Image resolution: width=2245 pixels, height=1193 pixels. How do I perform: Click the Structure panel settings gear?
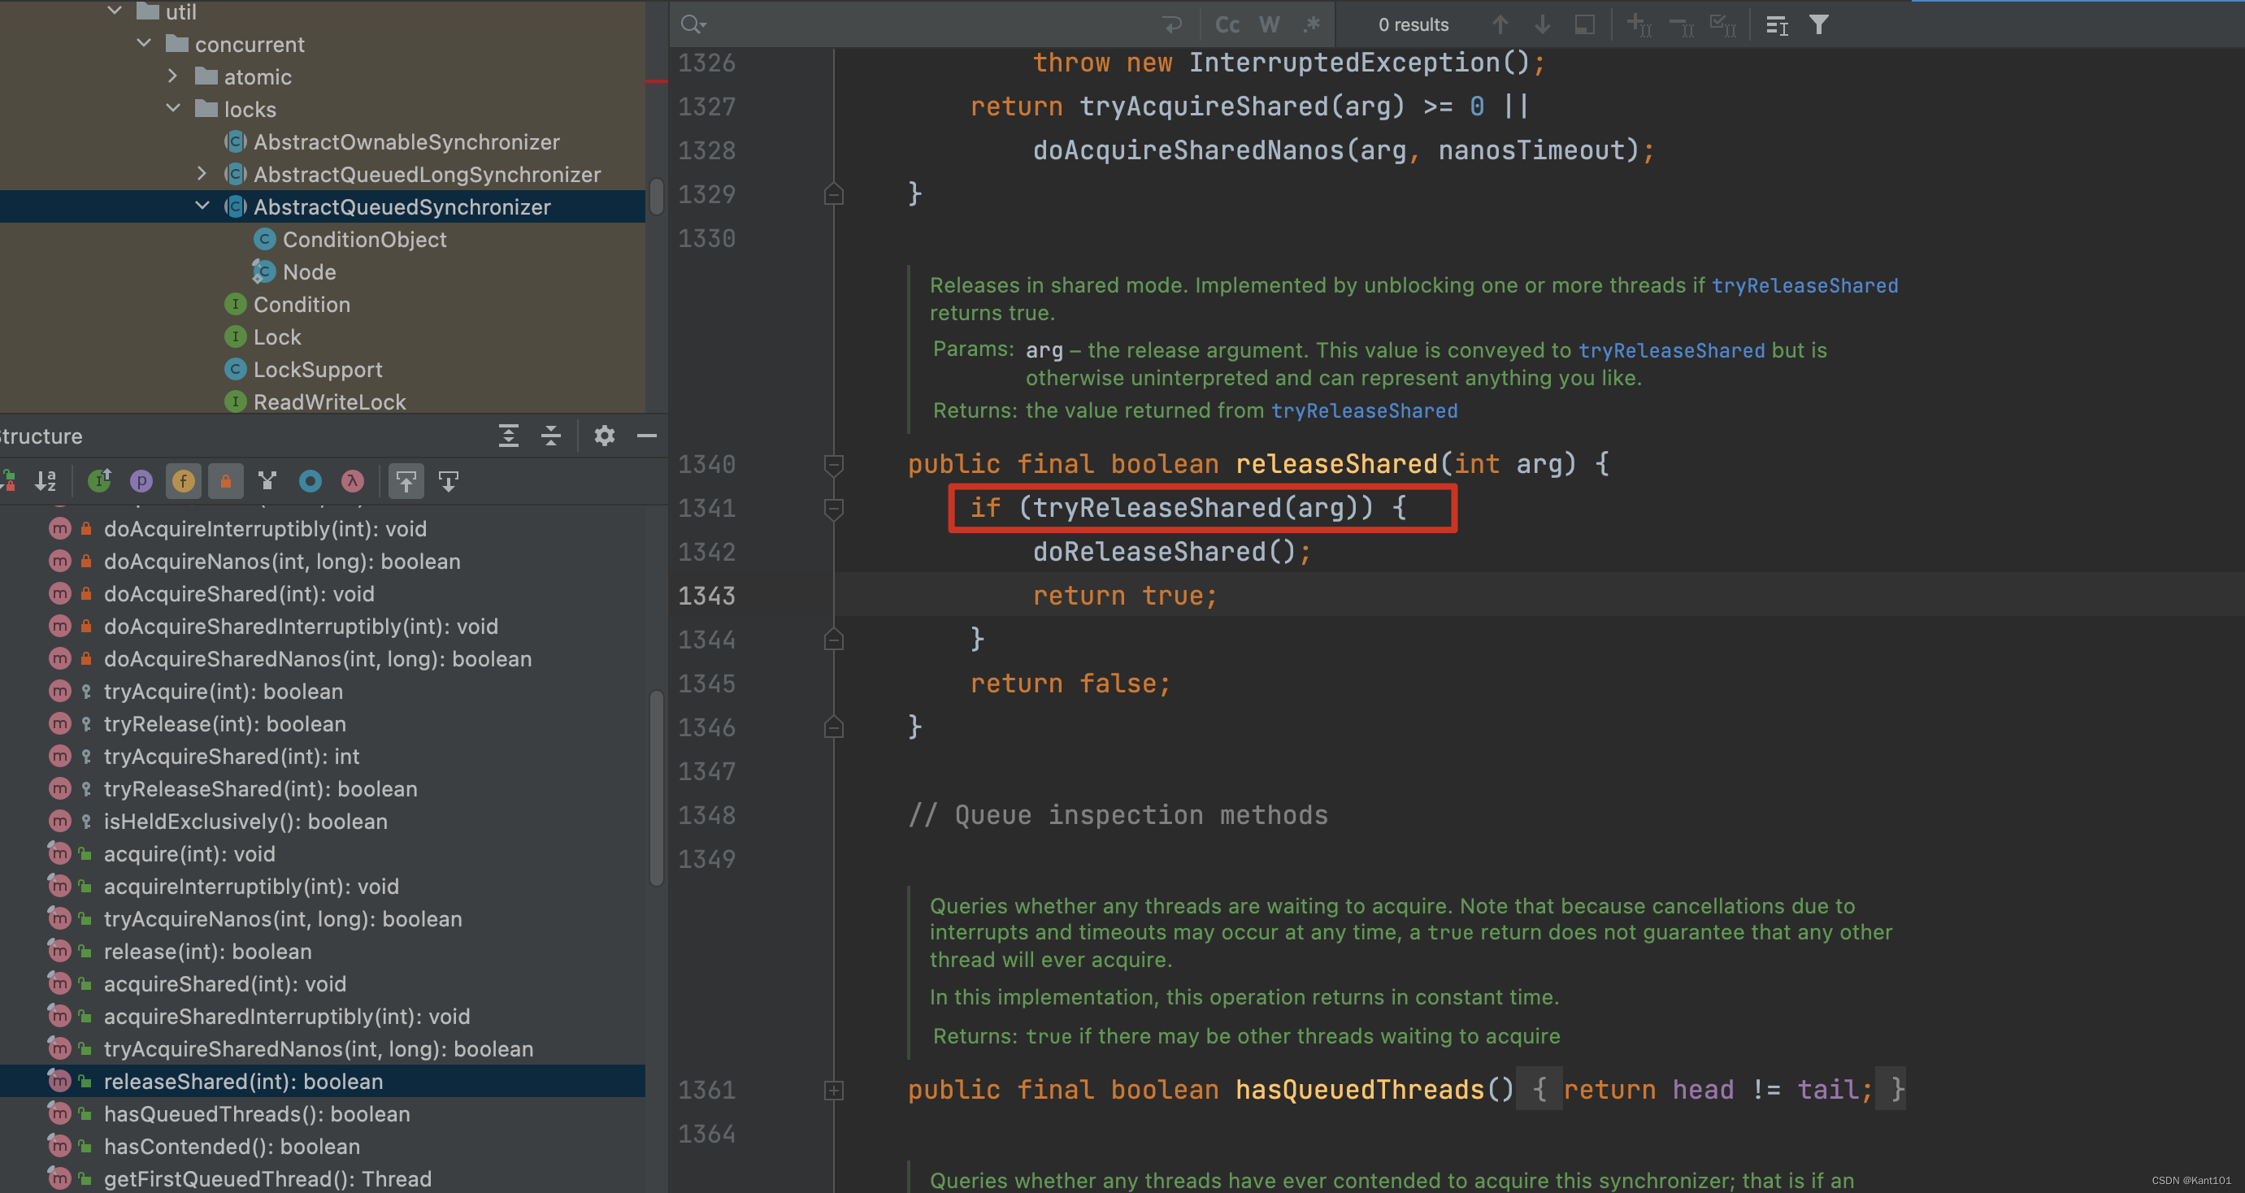tap(604, 436)
